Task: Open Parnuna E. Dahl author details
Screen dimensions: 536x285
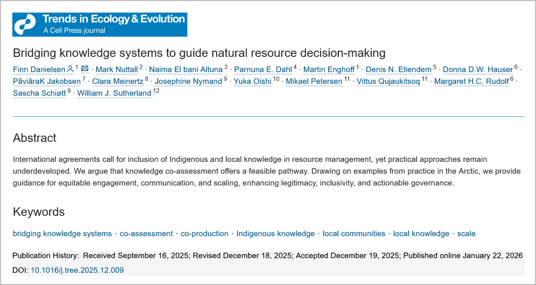Action: [263, 70]
